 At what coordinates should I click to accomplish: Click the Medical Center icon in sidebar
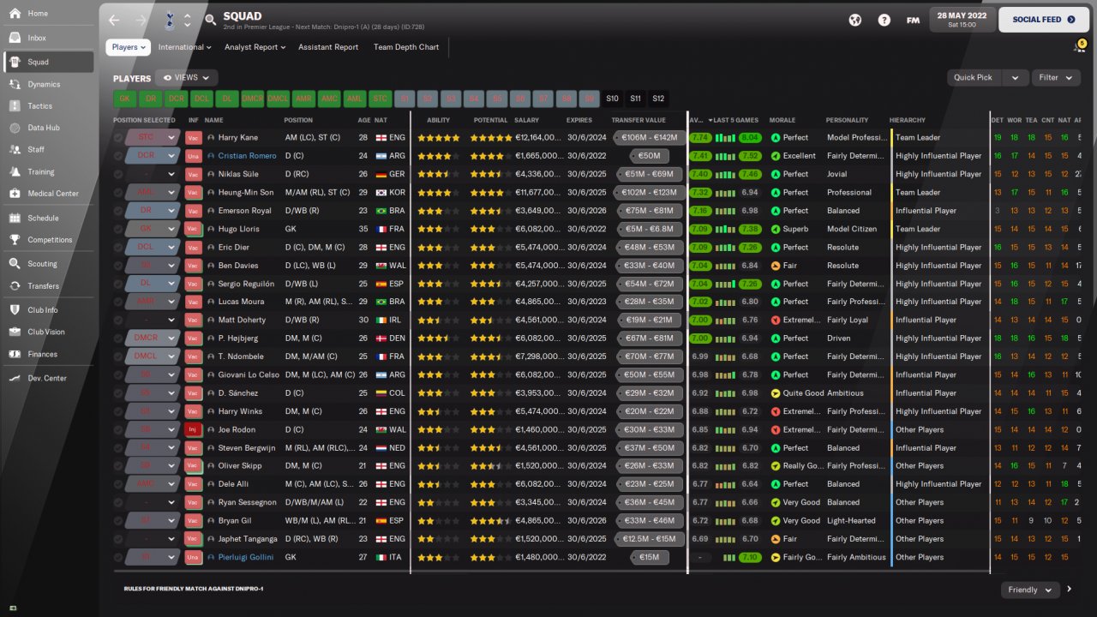15,194
